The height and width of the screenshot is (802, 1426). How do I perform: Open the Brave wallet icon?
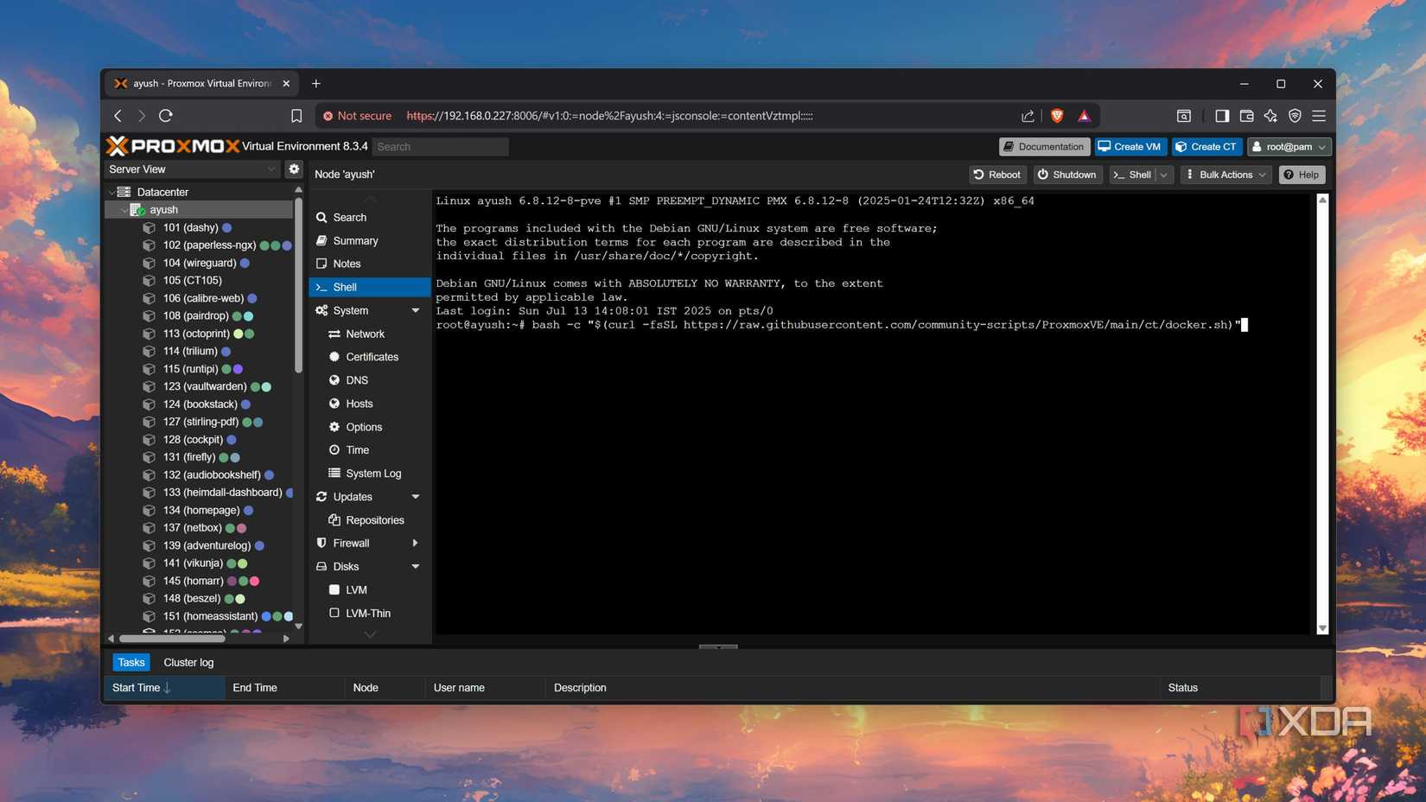coord(1246,116)
